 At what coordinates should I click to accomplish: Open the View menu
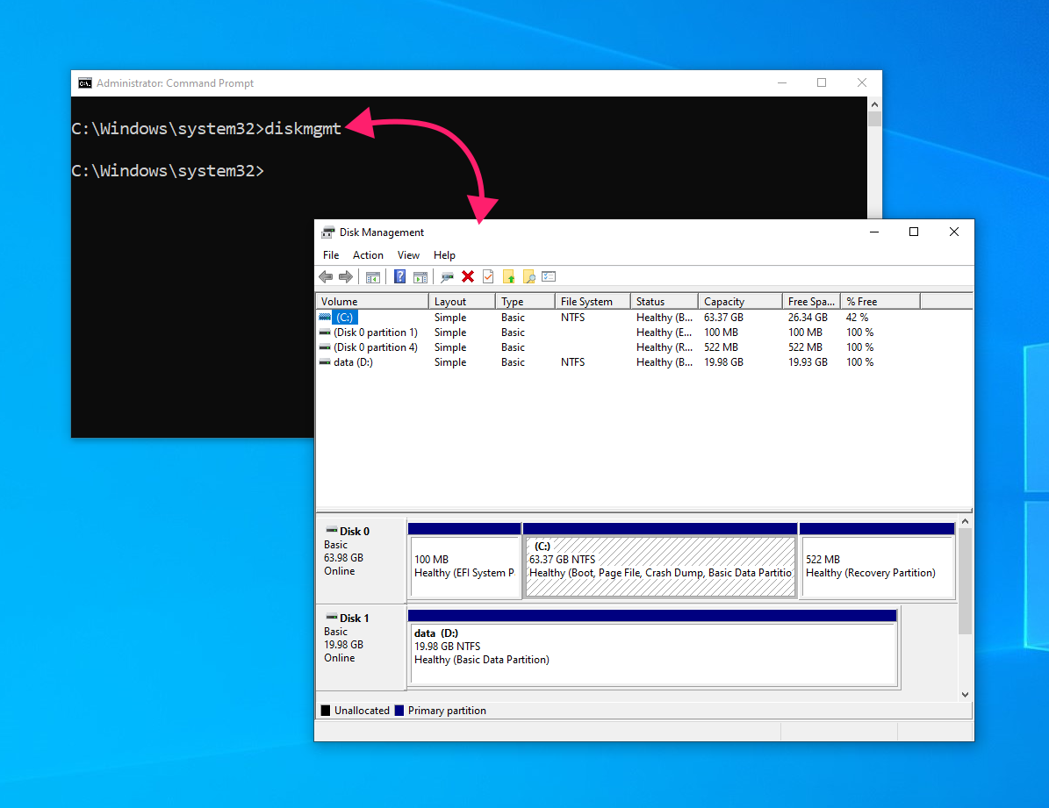tap(408, 254)
